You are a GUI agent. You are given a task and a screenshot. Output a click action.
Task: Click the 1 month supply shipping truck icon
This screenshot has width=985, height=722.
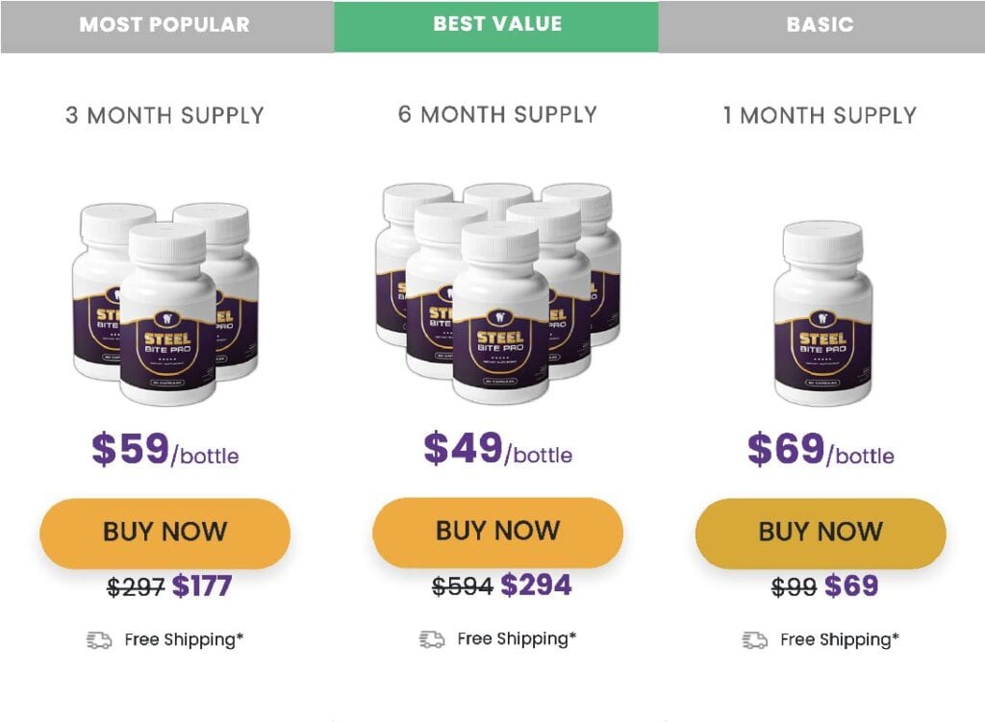point(754,639)
